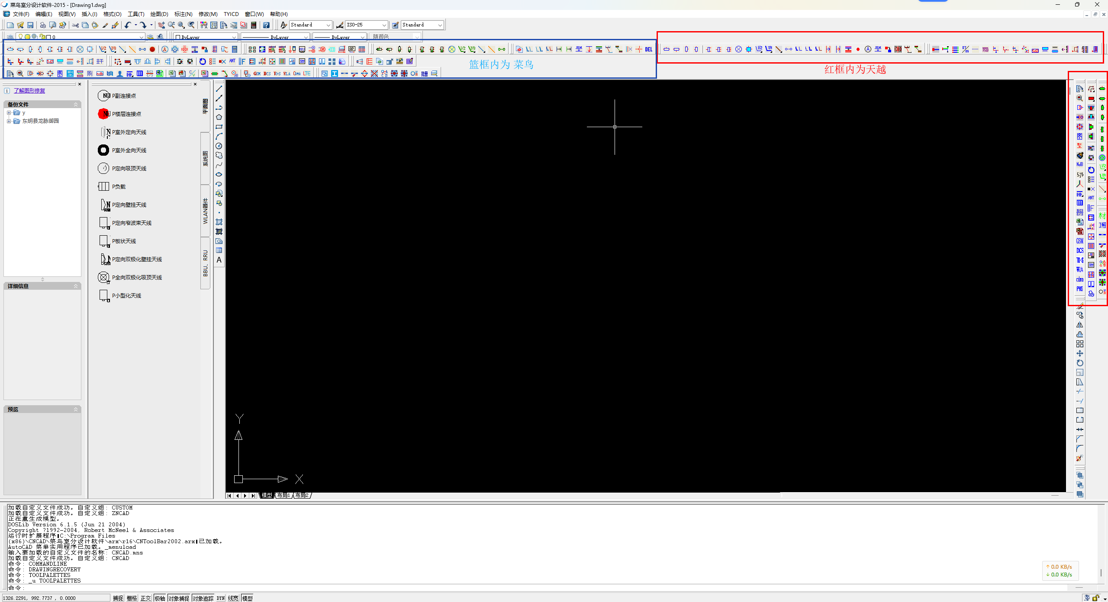Select the Spline curve tool
The height and width of the screenshot is (602, 1108).
(x=219, y=165)
